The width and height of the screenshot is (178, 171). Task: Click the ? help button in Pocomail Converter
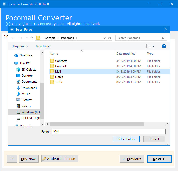tap(12, 159)
